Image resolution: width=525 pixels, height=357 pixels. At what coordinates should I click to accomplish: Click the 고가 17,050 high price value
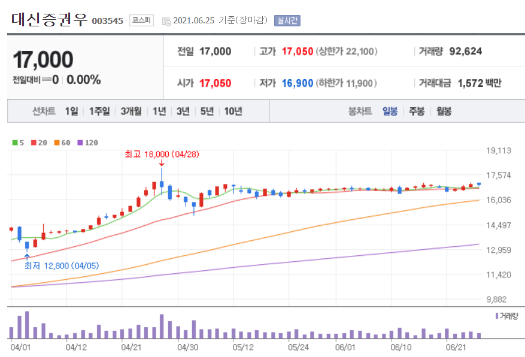[x=298, y=52]
